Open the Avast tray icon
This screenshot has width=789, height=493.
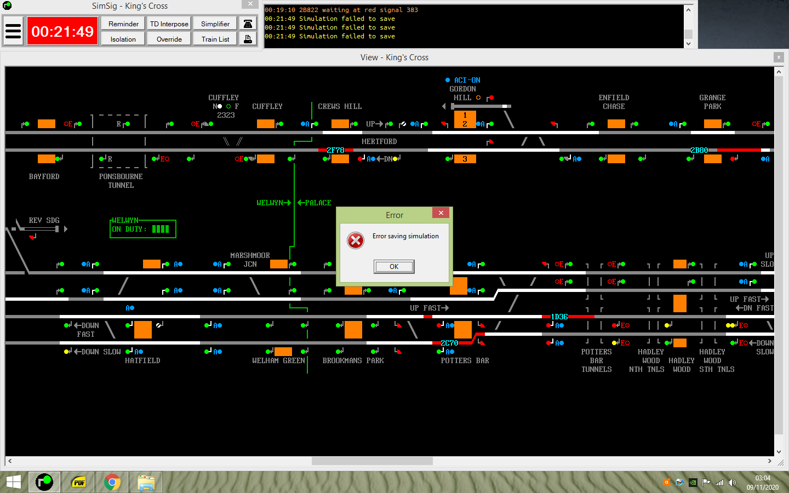[x=667, y=483]
